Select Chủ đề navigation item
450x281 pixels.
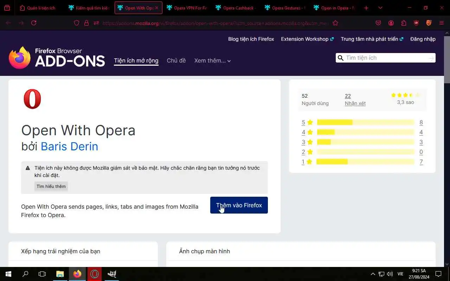[176, 60]
